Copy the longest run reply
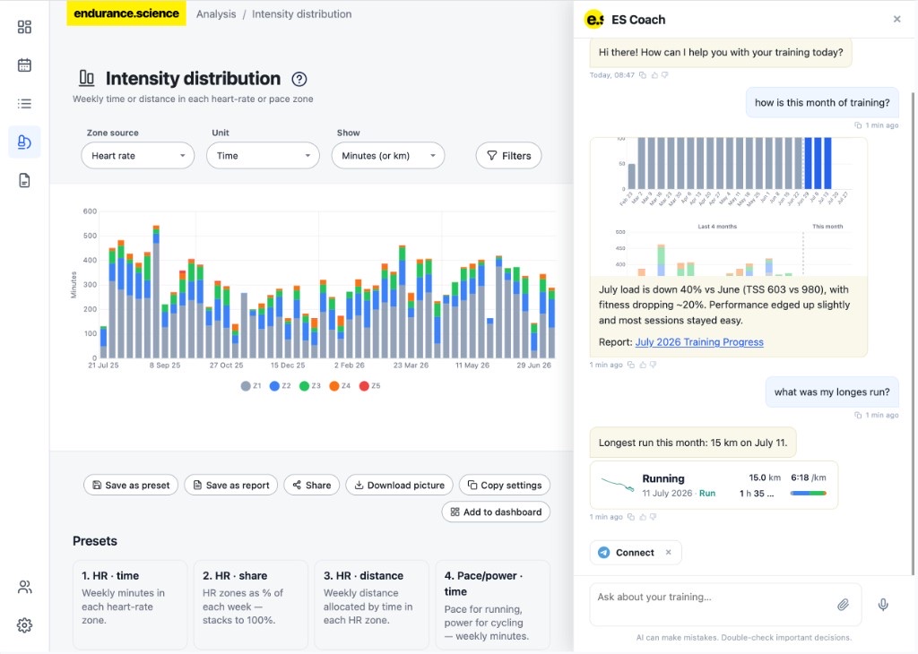The image size is (918, 654). [630, 517]
